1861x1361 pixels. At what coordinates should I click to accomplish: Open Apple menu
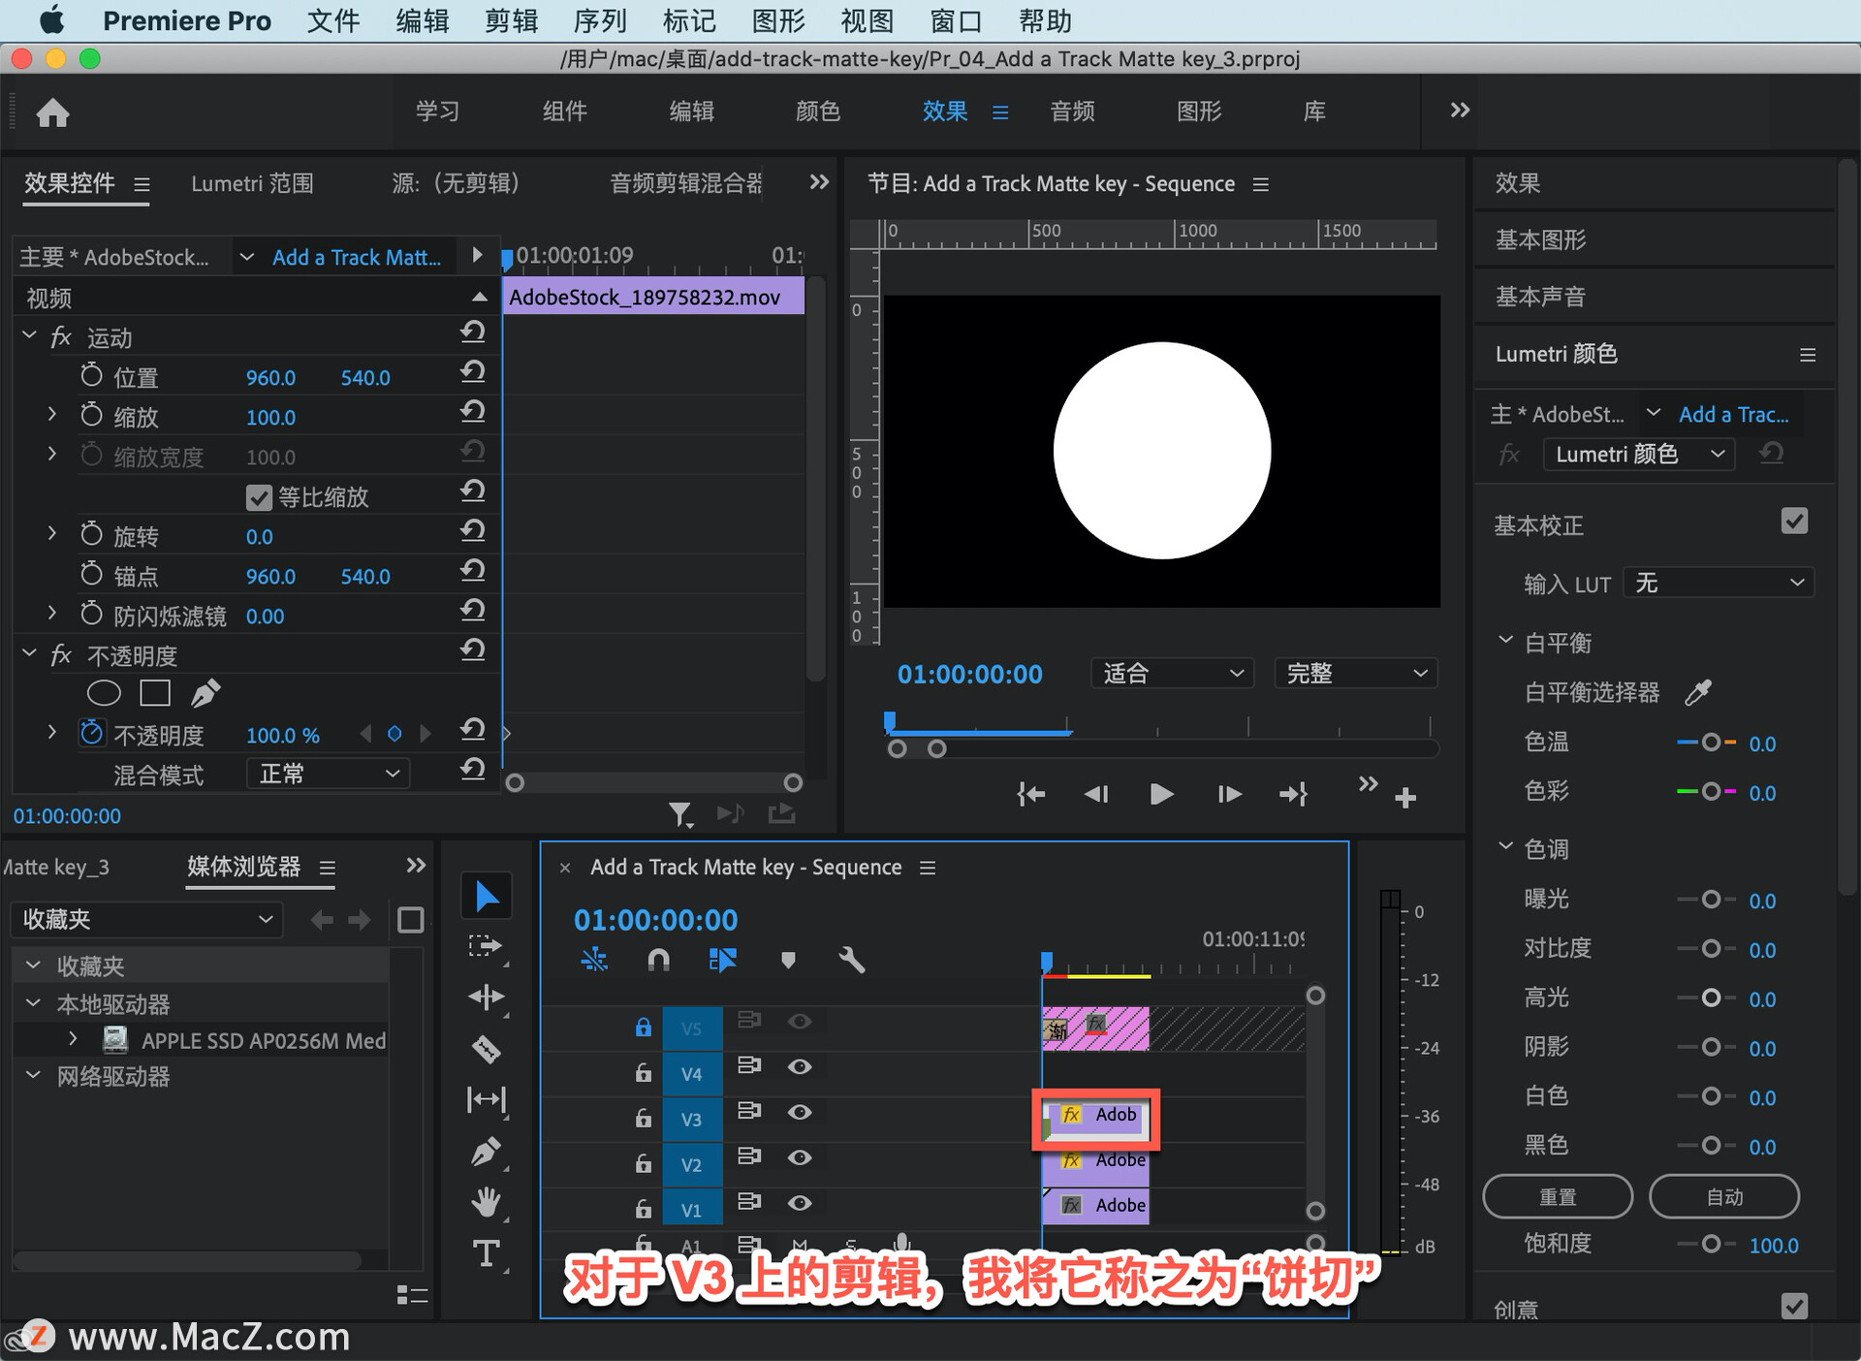(x=50, y=20)
